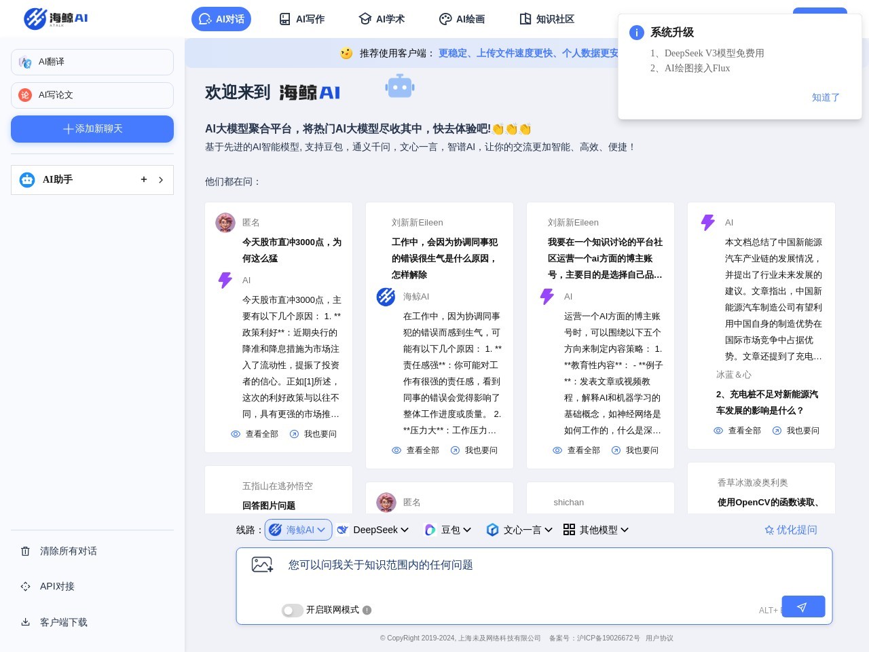Click the anonymous avatar on the 今天股市 card
The height and width of the screenshot is (652, 869).
tap(225, 223)
